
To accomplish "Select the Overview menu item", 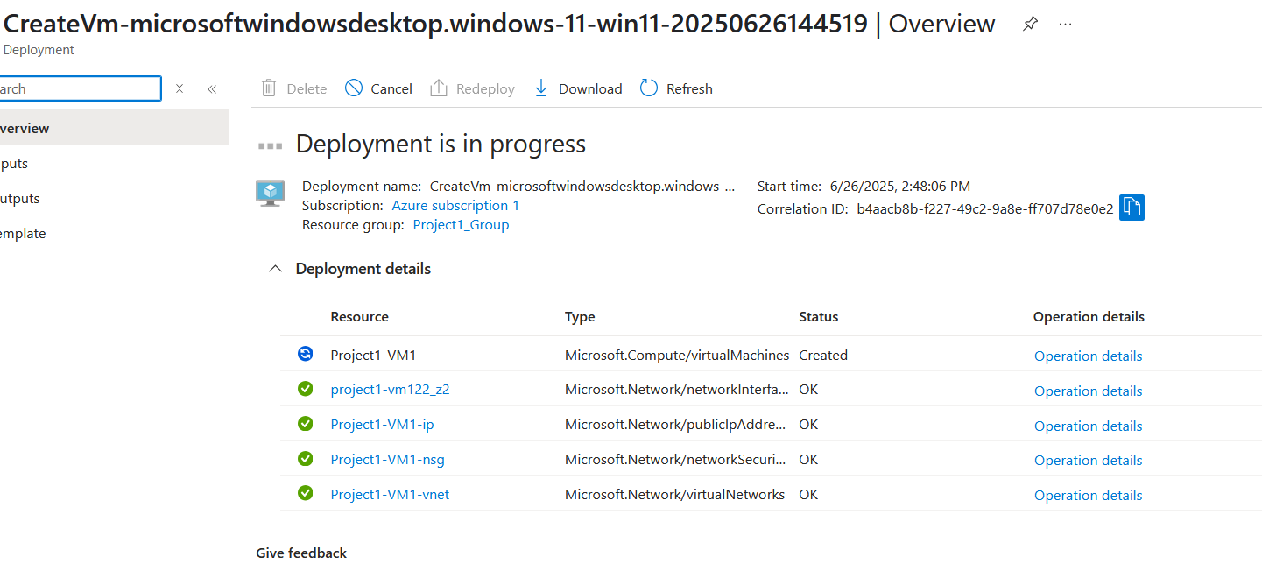I will click(115, 128).
